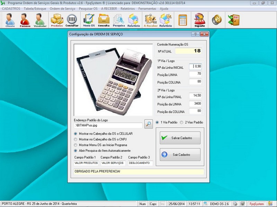Viewport: 277px width, 207px height.
Task: Click the Fornece supplier icon
Action: pyautogui.click(x=25, y=20)
